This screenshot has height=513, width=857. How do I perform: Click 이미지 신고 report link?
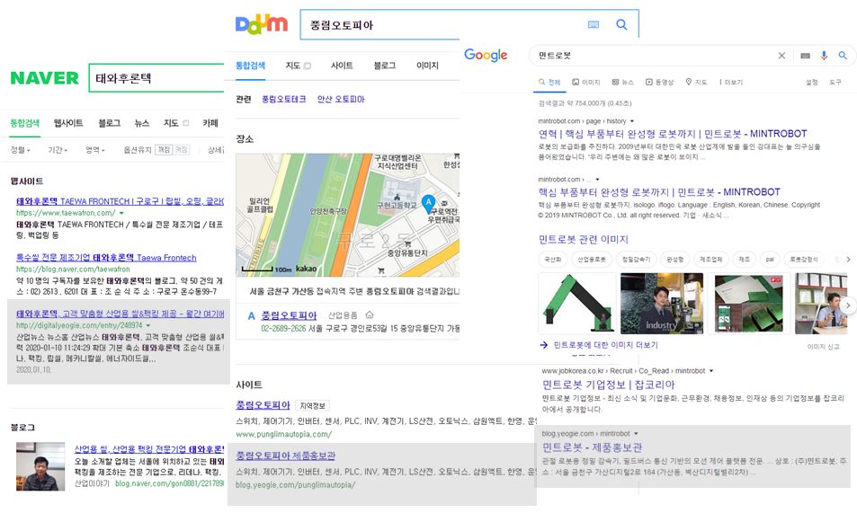pos(823,347)
